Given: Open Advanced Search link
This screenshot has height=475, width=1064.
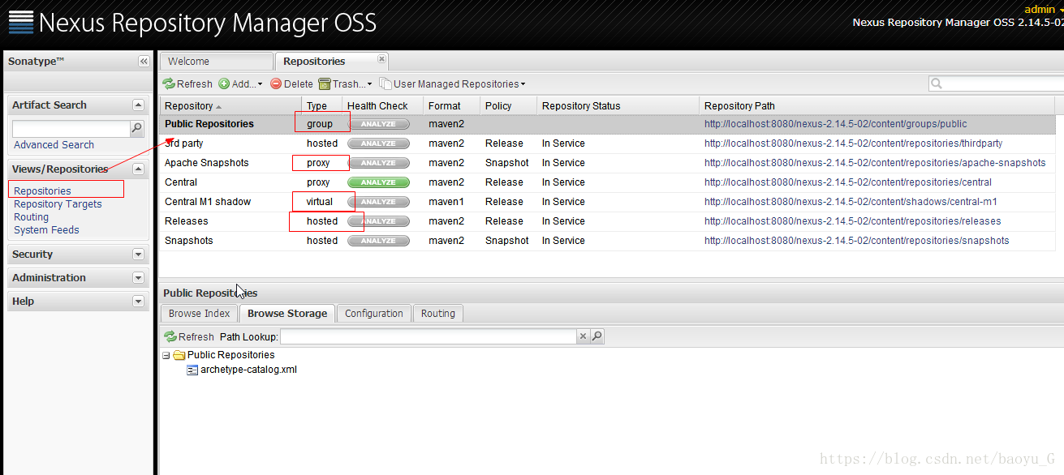Looking at the screenshot, I should click(x=54, y=145).
